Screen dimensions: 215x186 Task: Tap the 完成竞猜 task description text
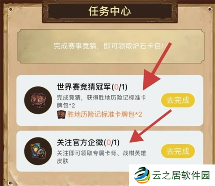pyautogui.click(x=101, y=102)
